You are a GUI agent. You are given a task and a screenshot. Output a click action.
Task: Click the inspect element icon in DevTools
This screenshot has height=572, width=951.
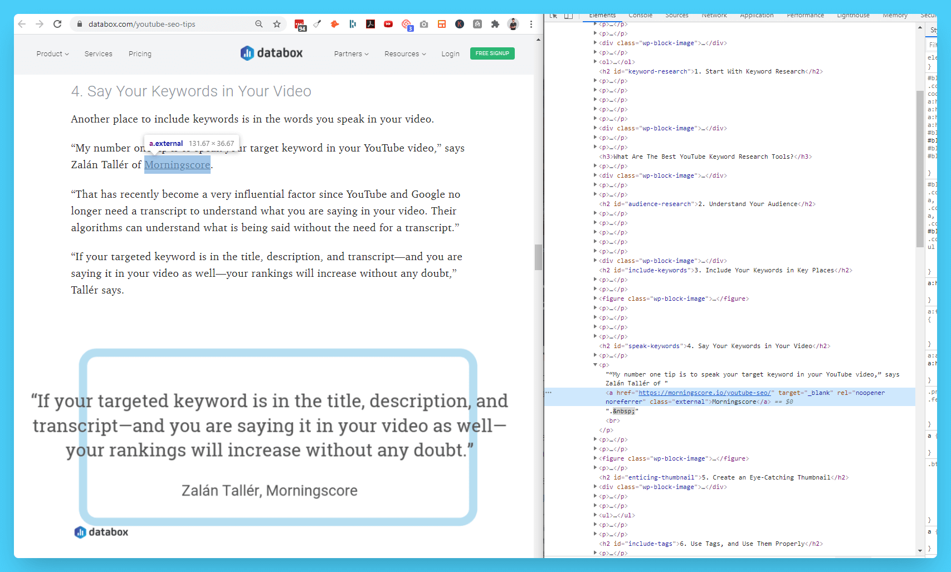tap(553, 16)
